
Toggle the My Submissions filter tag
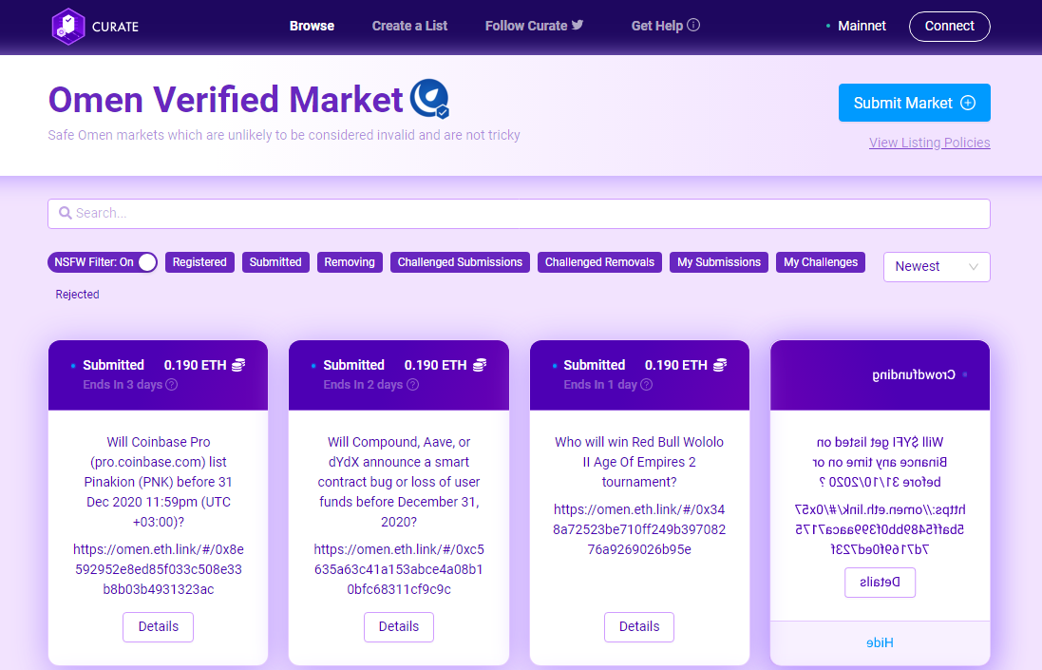pos(719,262)
